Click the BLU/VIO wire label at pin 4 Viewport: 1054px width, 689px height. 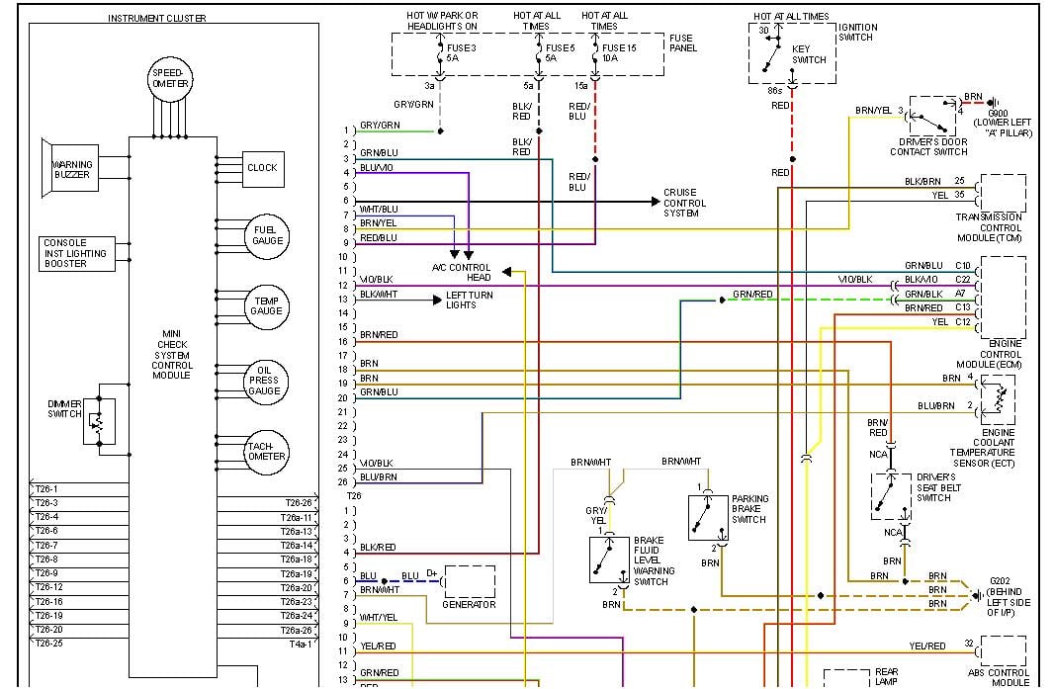pos(377,167)
